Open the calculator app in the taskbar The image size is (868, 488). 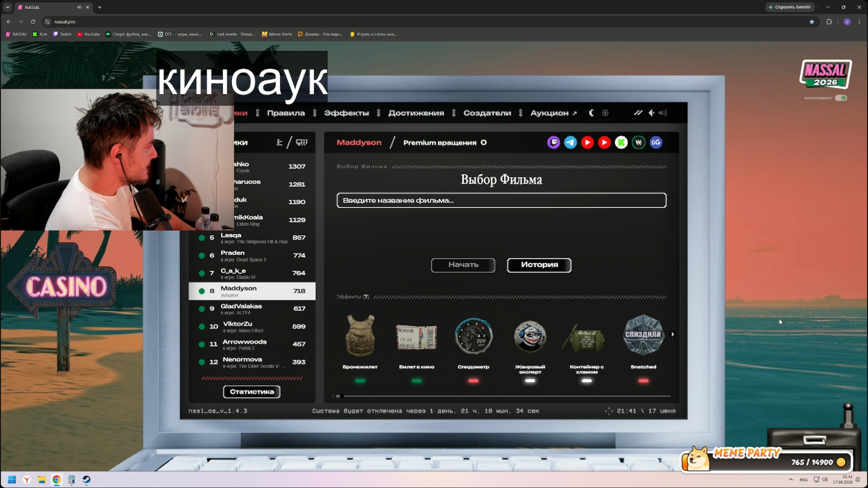pos(71,480)
